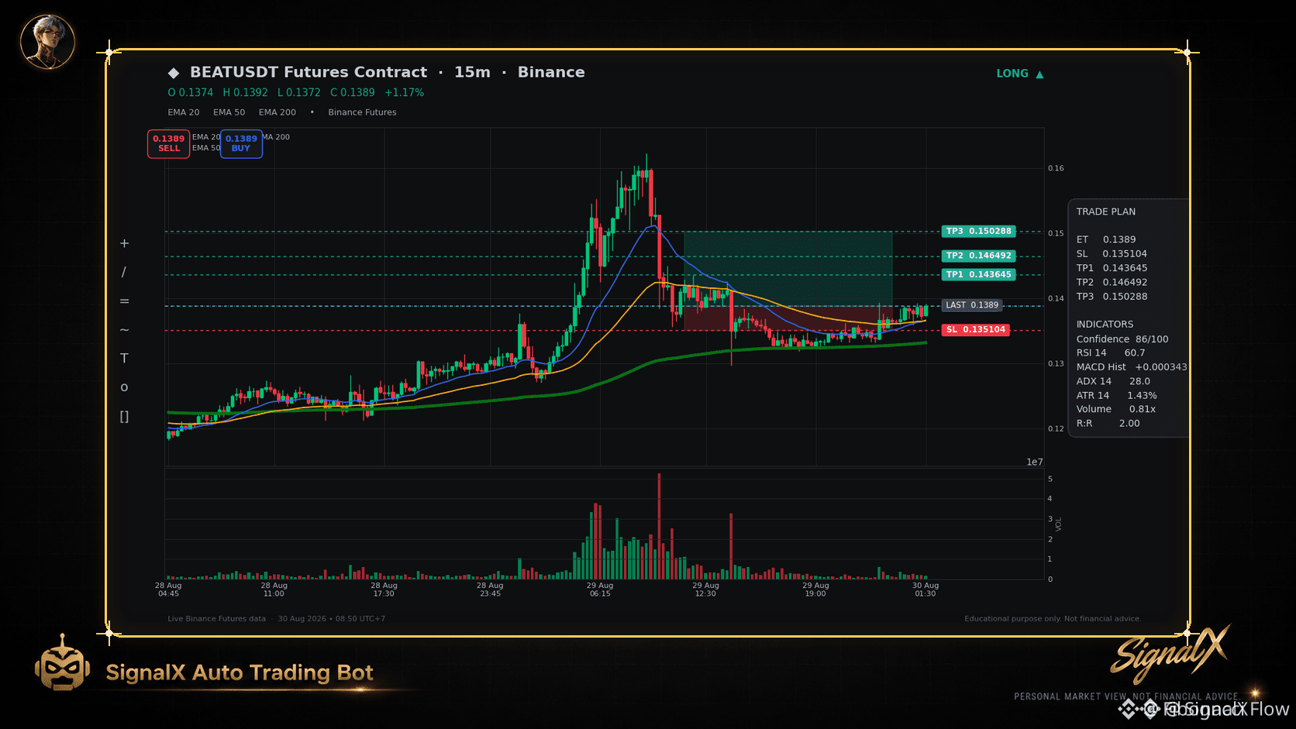This screenshot has width=1296, height=729.
Task: Click the TP1 0.143645 price tag on chart
Action: [x=979, y=274]
